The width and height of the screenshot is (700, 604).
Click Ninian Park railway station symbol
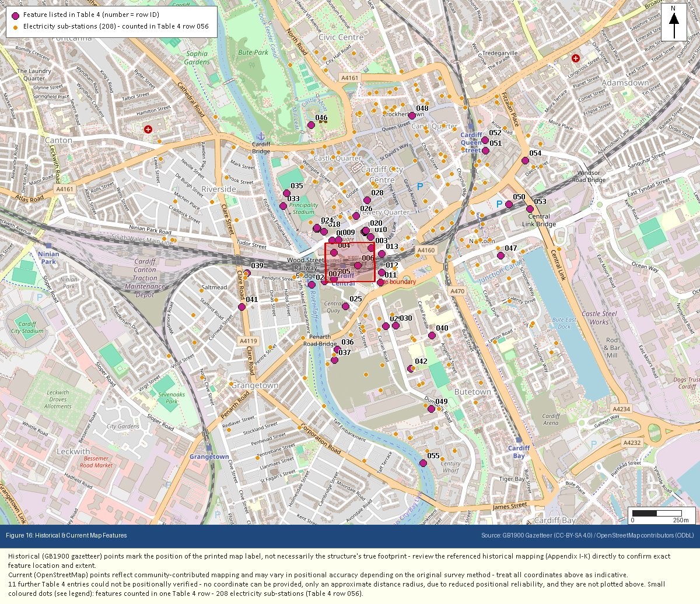[x=48, y=247]
